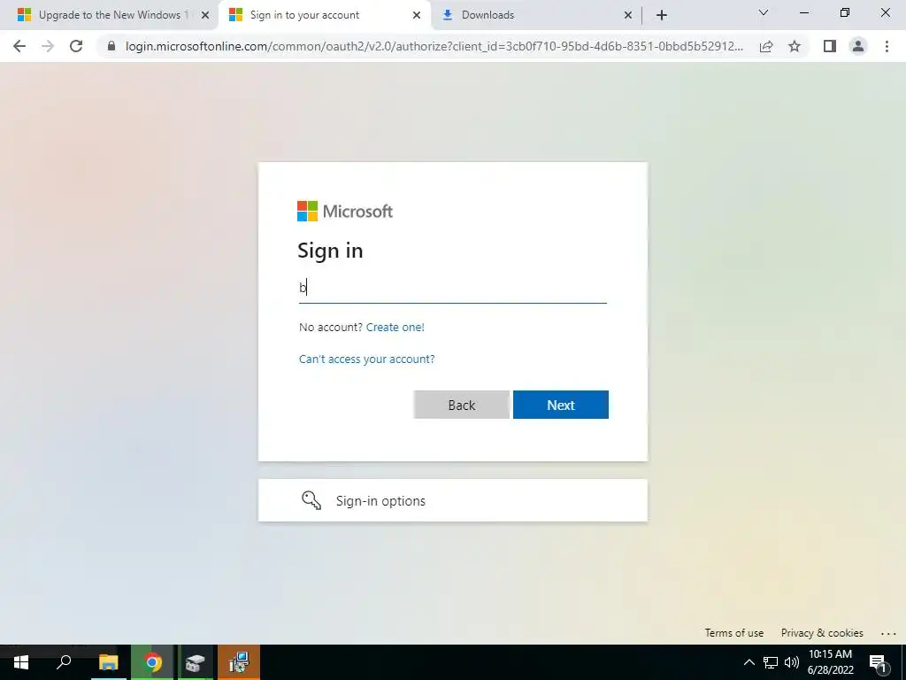Close the Downloads tab
906x680 pixels.
(628, 15)
